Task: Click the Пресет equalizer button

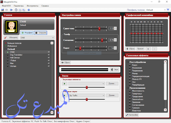Action: 140,49
